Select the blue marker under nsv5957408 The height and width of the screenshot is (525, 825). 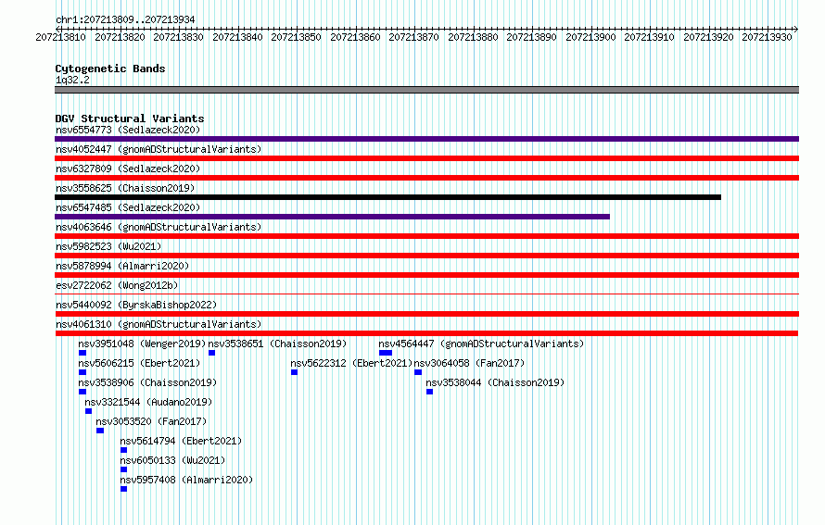[123, 489]
